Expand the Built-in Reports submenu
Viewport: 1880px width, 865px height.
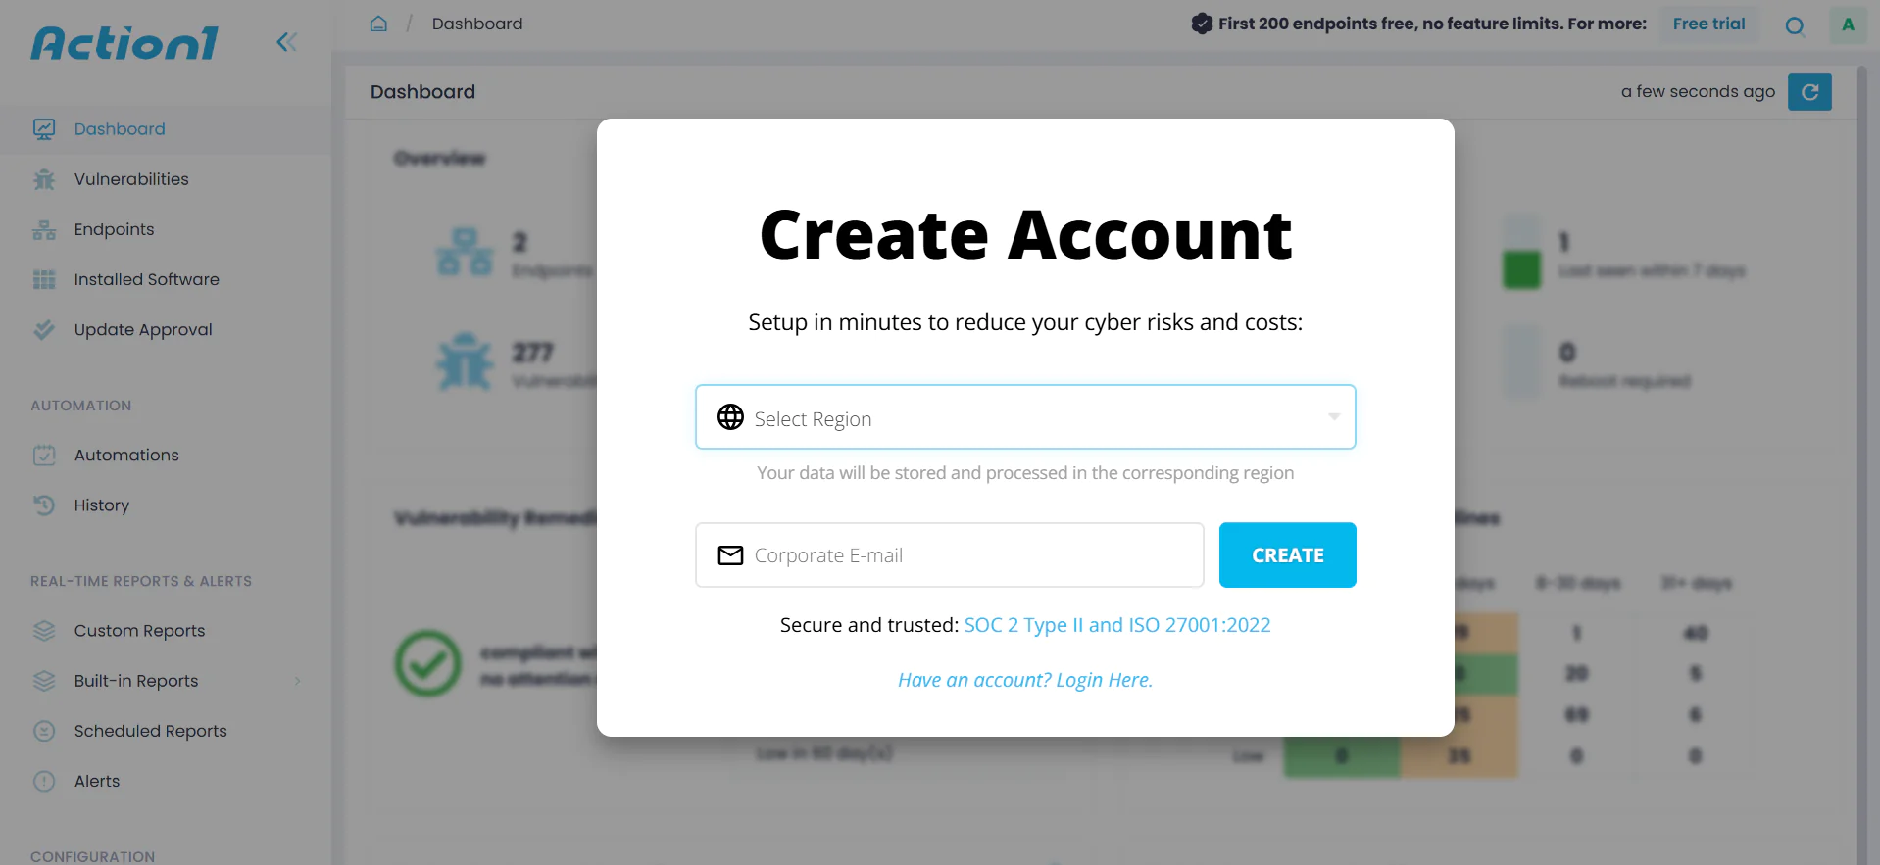(x=297, y=681)
